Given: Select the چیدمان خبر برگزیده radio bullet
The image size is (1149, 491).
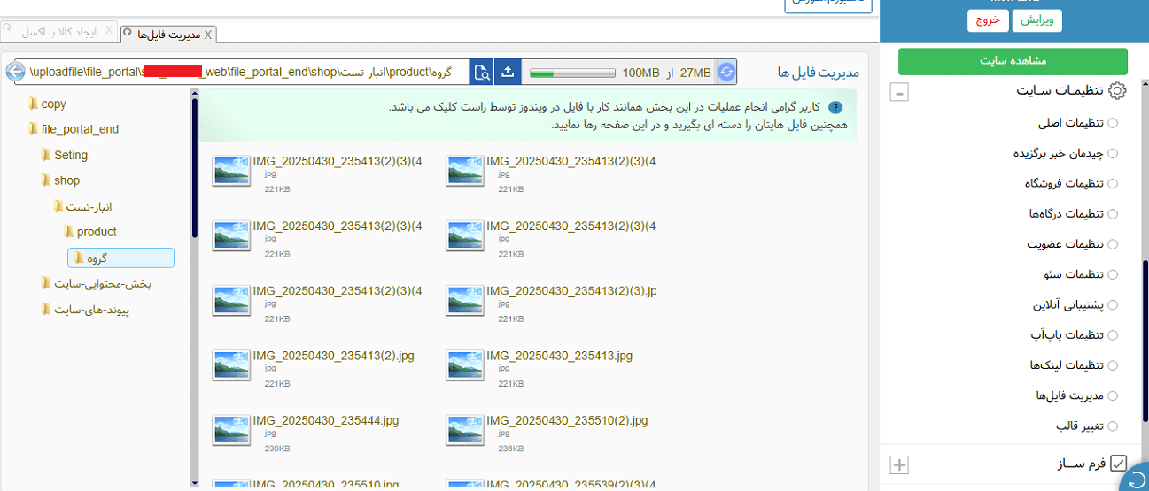Looking at the screenshot, I should coord(1113,153).
